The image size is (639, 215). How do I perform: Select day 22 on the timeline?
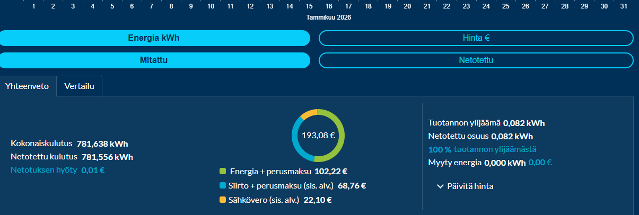pos(447,6)
